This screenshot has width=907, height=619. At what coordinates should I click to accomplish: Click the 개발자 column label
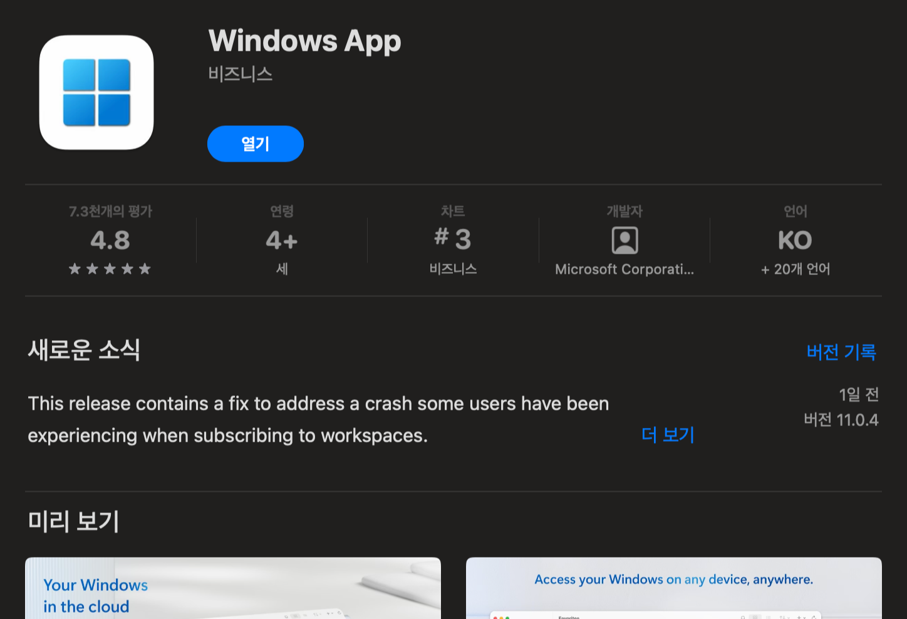pyautogui.click(x=625, y=211)
